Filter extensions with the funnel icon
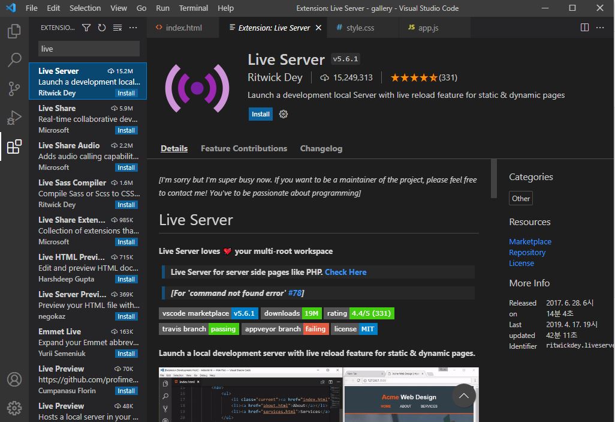Image resolution: width=615 pixels, height=422 pixels. (x=86, y=28)
